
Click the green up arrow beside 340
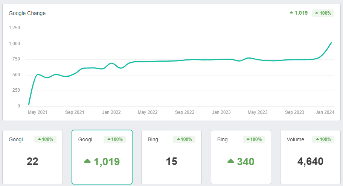coord(231,161)
